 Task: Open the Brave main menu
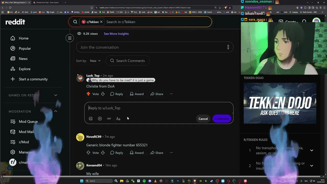click(x=324, y=8)
